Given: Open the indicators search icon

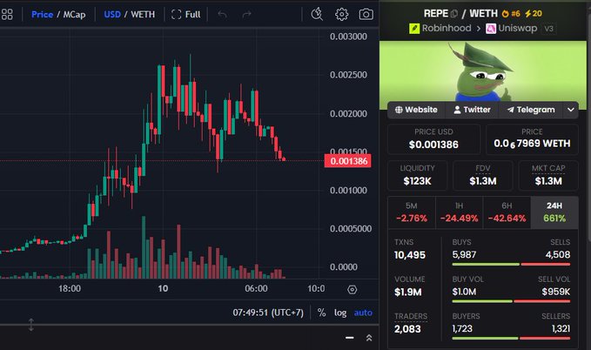Looking at the screenshot, I should [317, 14].
